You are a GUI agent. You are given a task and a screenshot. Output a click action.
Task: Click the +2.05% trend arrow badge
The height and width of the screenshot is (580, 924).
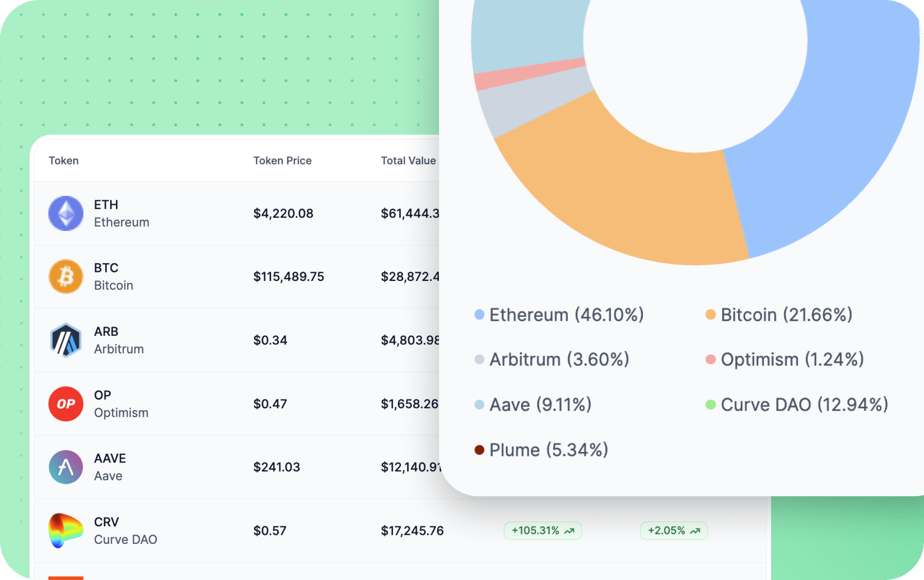674,530
